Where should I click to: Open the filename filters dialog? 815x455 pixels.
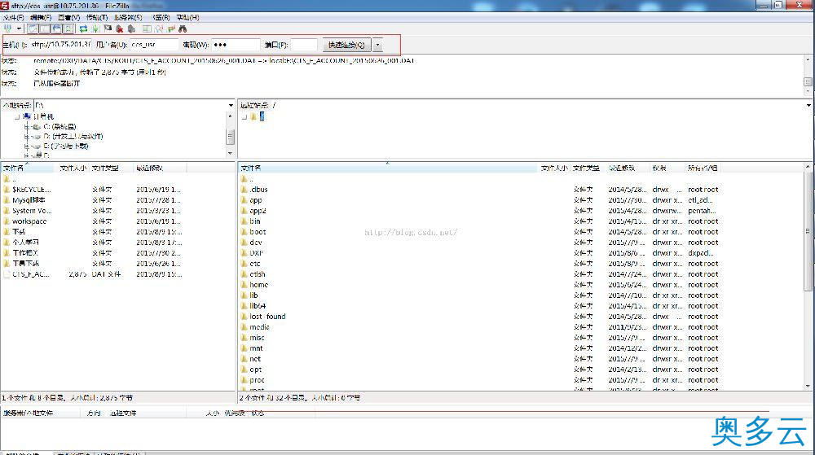point(147,29)
